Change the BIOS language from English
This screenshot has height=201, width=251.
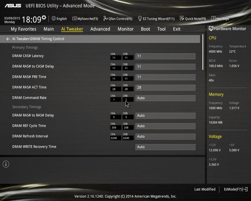click(59, 18)
